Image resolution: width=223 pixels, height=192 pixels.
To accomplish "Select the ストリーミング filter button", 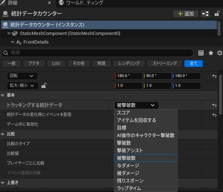I will [165, 63].
